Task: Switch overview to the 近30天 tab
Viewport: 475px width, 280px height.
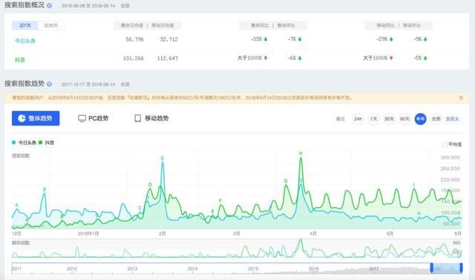Action: 51,25
